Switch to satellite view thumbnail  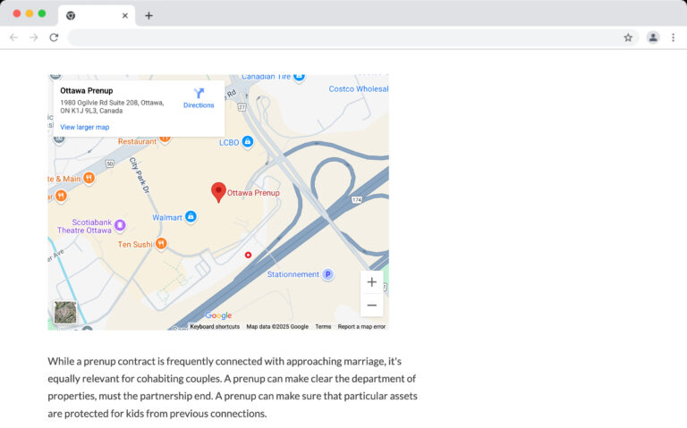pos(65,313)
